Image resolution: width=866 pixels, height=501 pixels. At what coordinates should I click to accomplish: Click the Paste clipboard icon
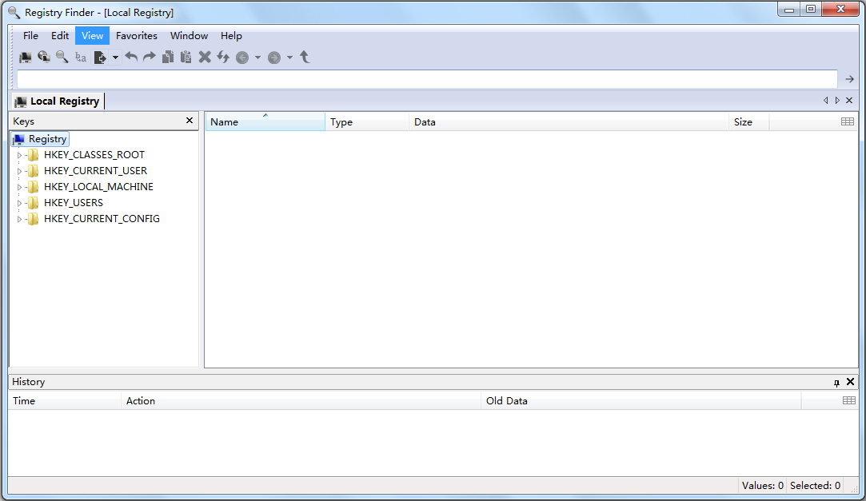coord(186,57)
